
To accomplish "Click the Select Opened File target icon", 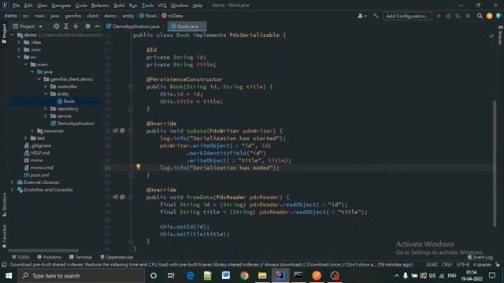I will 56,26.
